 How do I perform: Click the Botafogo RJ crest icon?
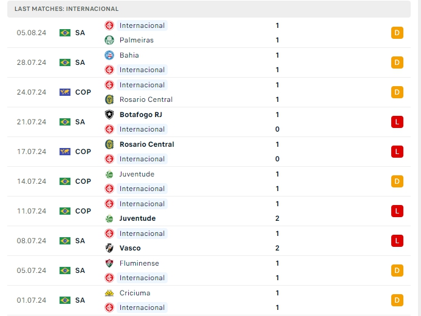[x=109, y=115]
